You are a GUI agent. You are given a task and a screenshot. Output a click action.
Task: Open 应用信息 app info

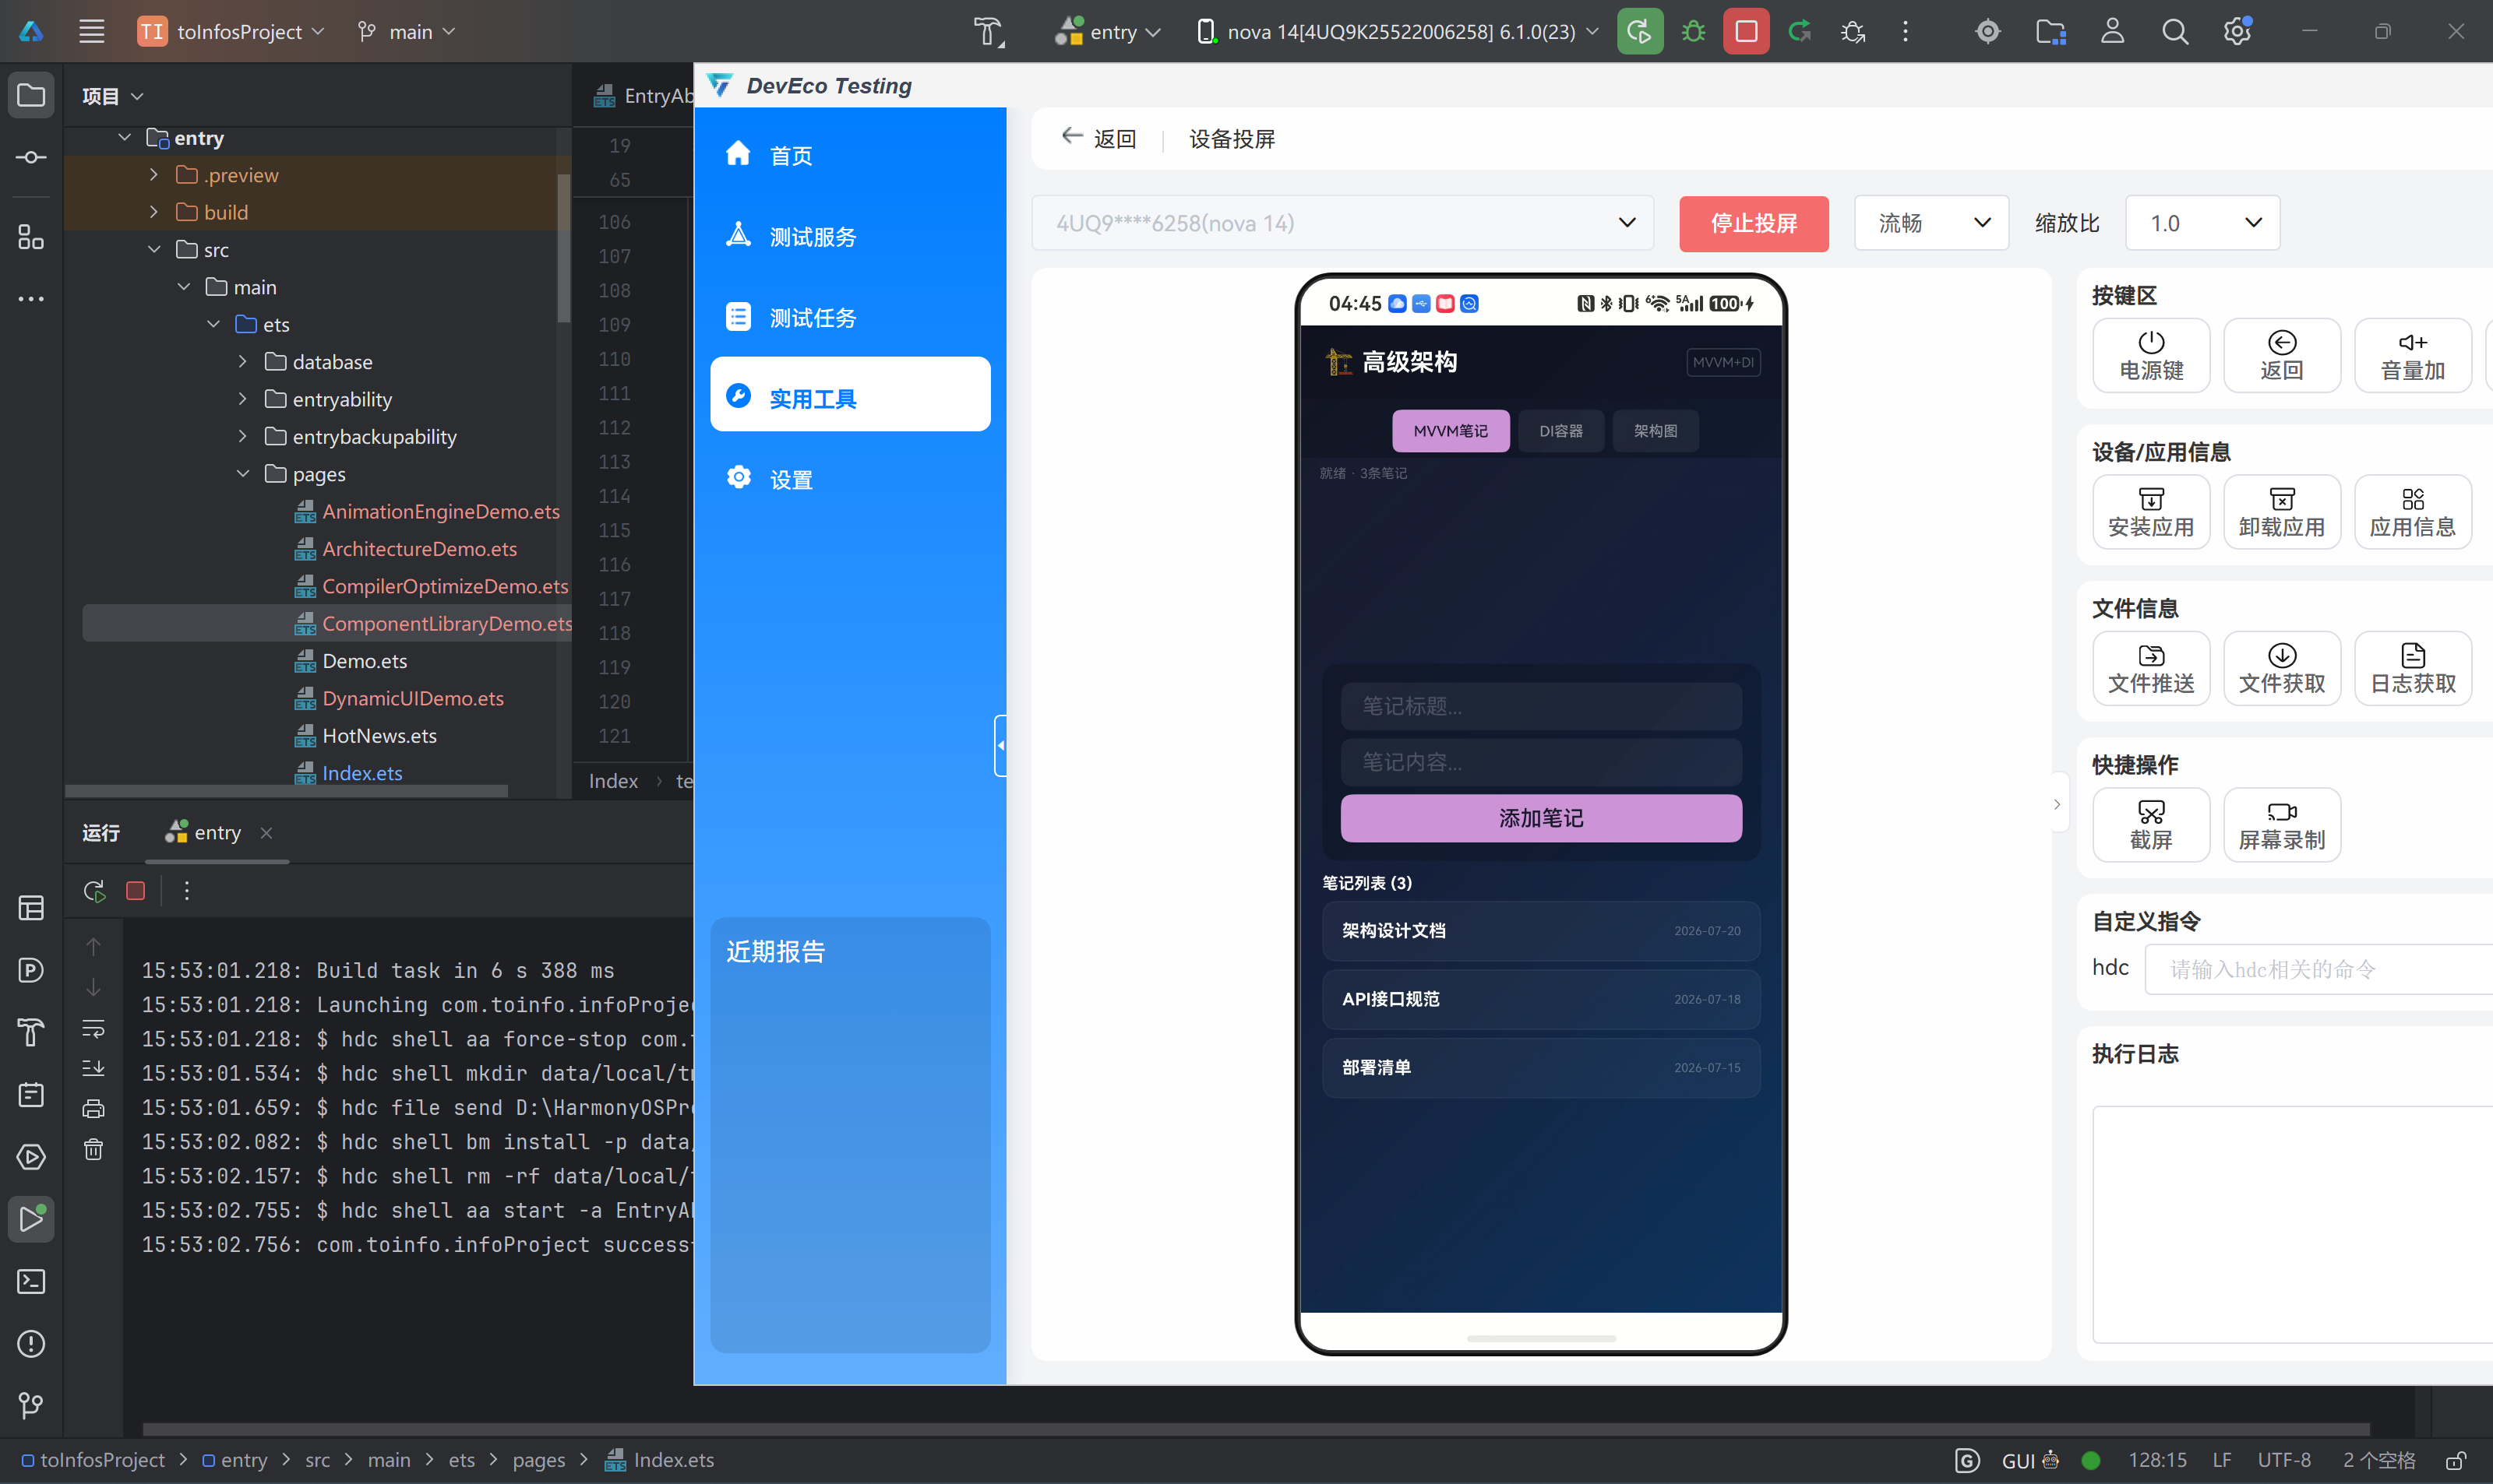[x=2412, y=512]
